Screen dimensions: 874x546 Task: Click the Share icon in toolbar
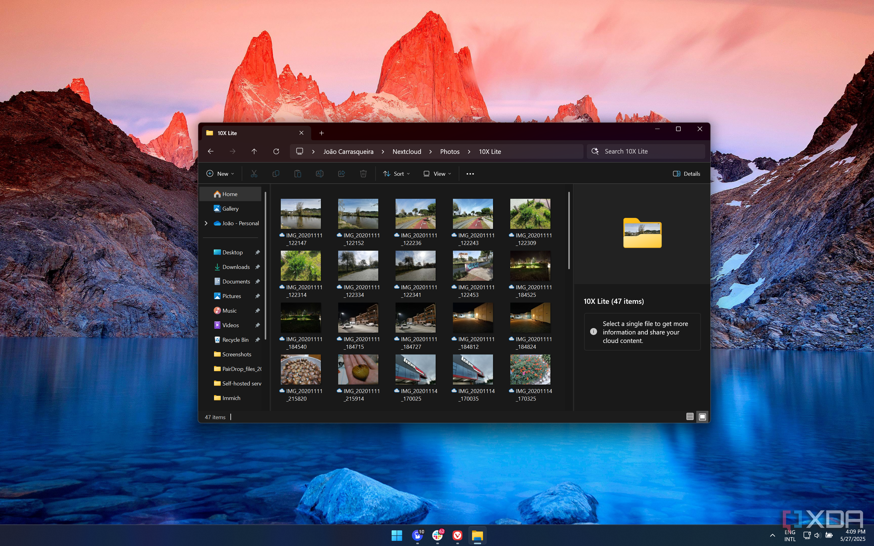[341, 174]
